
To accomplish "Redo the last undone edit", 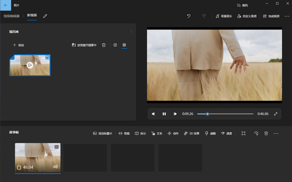I will pos(204,16).
